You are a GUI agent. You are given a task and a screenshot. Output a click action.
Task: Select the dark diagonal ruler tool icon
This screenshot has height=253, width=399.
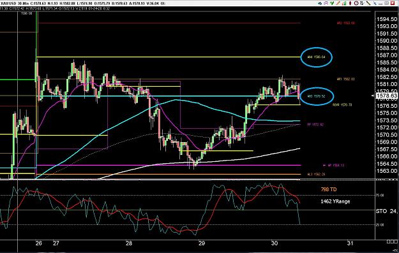pyautogui.click(x=368, y=3)
